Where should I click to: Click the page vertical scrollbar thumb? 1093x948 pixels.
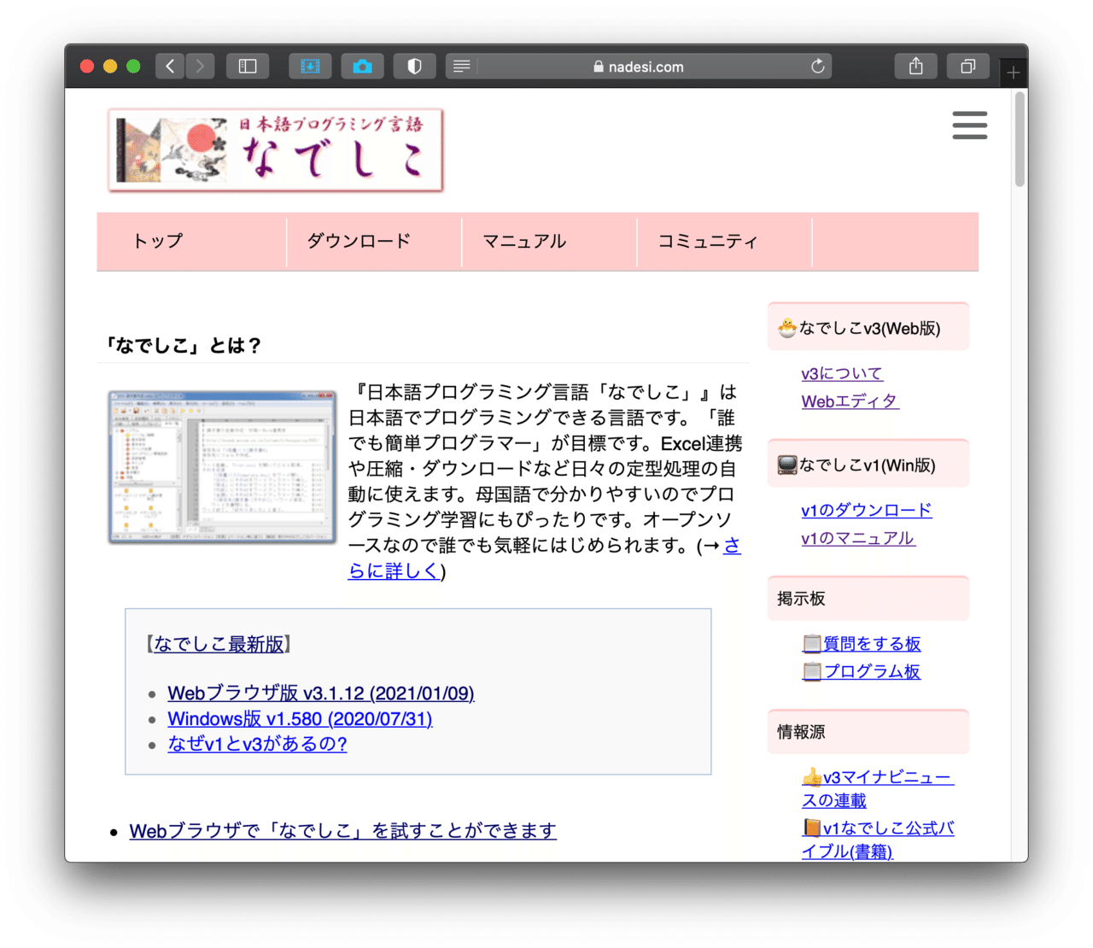click(x=1020, y=139)
